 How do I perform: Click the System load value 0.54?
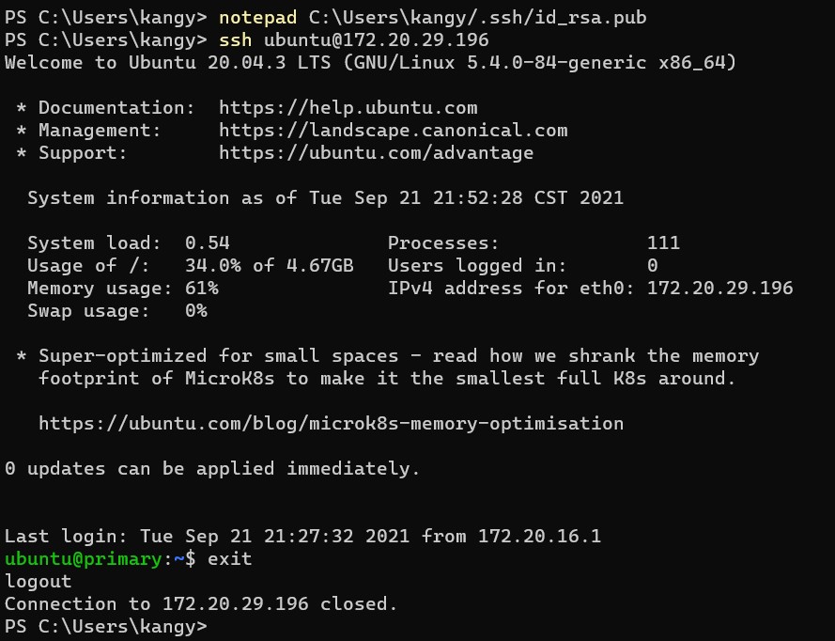pos(208,243)
